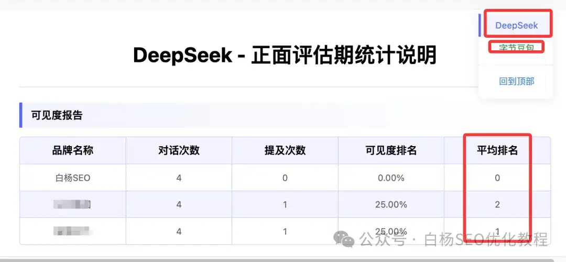Click the DeepSeek navigation item
Image resolution: width=566 pixels, height=262 pixels.
(x=516, y=25)
